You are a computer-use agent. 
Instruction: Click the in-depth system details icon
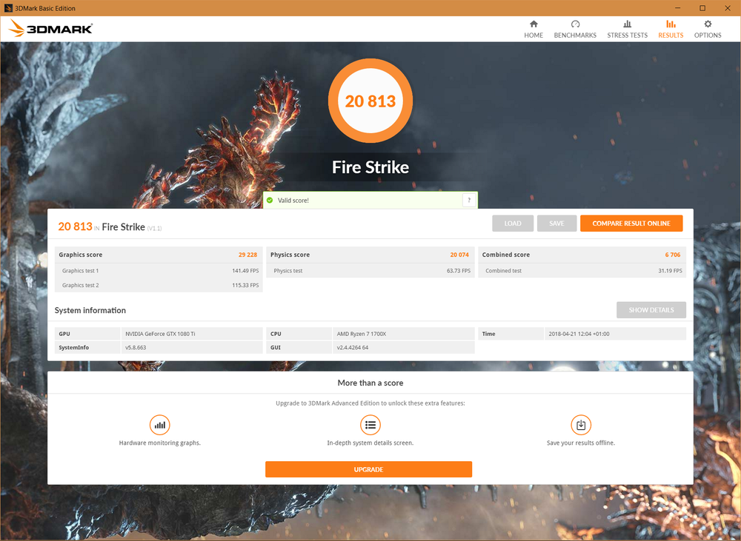pyautogui.click(x=370, y=425)
